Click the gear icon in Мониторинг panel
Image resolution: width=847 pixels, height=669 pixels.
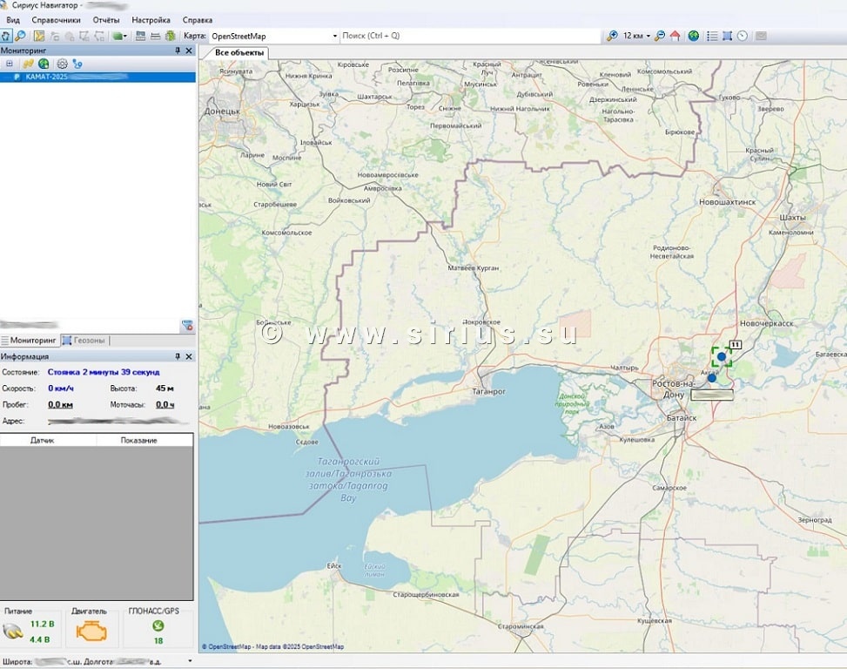62,64
